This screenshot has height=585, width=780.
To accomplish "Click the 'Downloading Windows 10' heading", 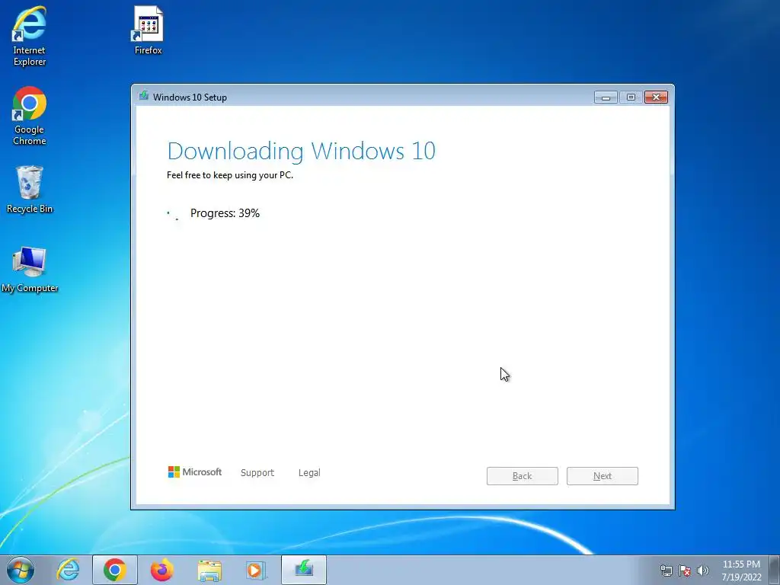I will click(x=302, y=152).
